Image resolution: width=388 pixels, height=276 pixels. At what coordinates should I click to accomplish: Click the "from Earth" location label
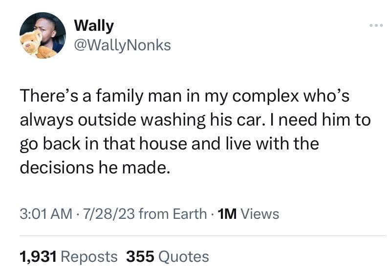(172, 213)
